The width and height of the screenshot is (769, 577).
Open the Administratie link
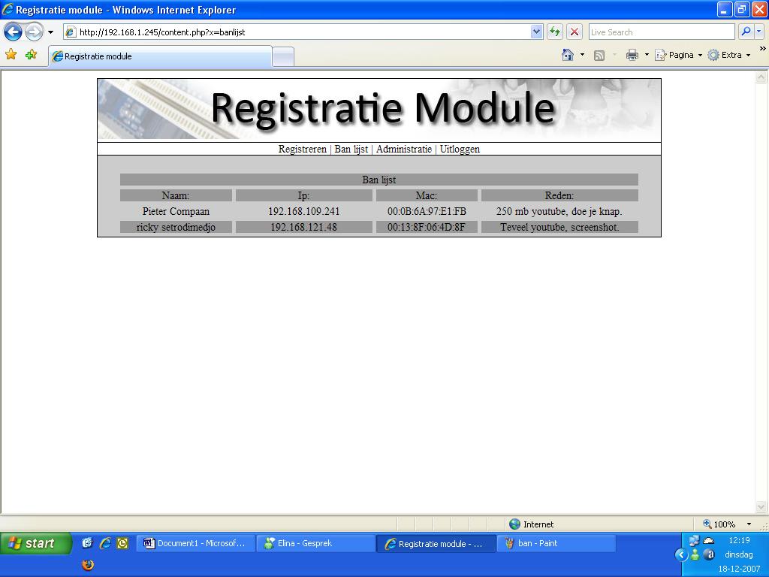click(403, 149)
